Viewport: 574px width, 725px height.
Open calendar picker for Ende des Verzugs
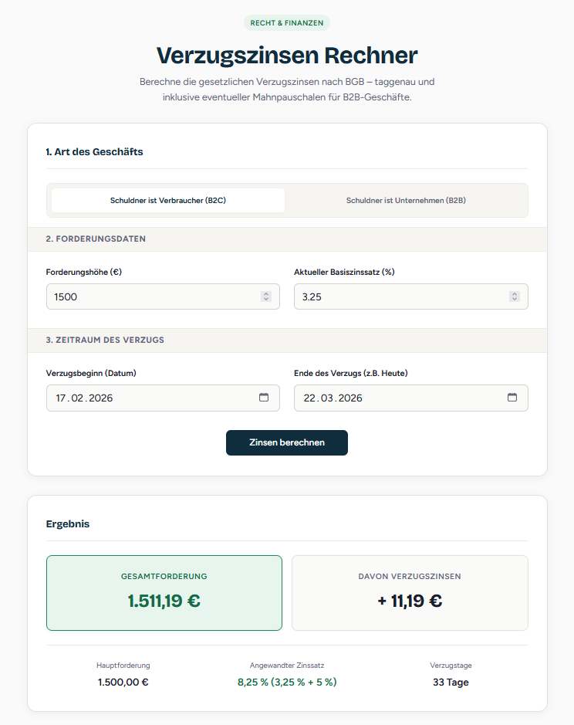pos(512,397)
